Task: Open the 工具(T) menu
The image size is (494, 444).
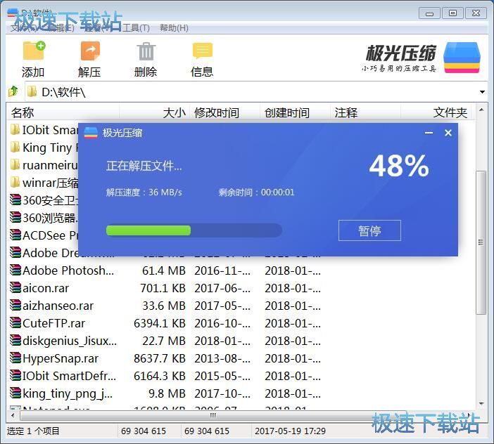Action: pos(136,28)
